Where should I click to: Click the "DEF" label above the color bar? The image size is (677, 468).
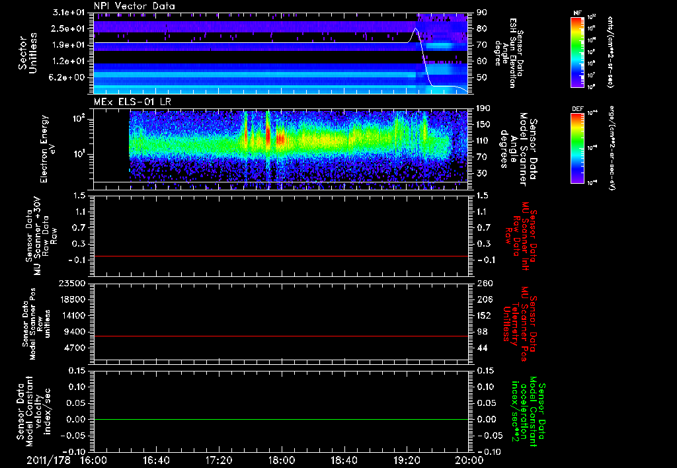click(x=577, y=109)
